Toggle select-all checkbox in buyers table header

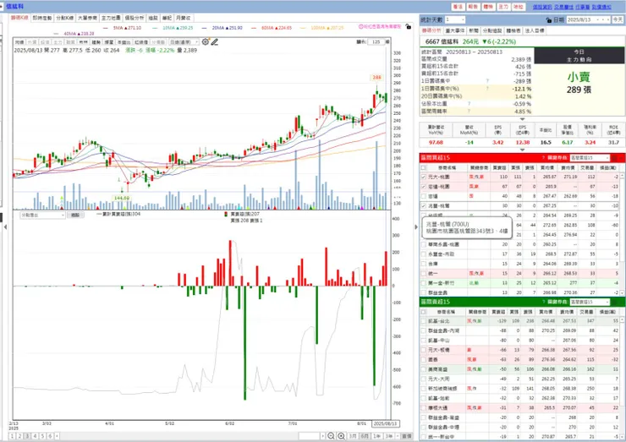point(424,167)
